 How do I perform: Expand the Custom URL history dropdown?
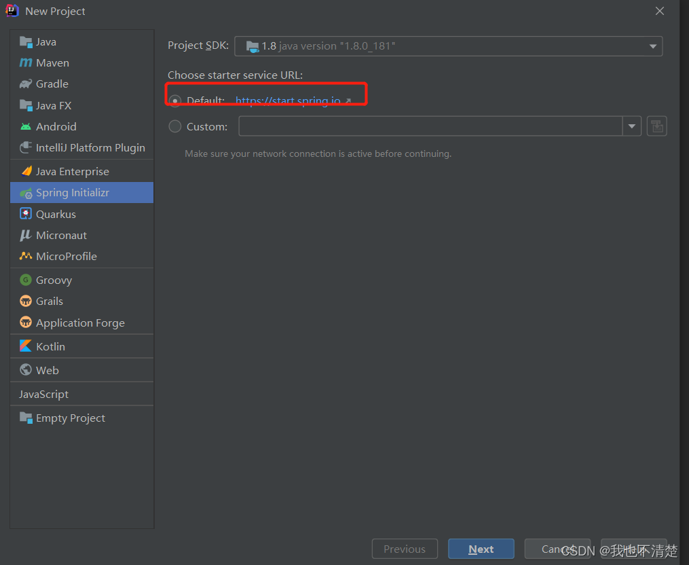point(632,126)
